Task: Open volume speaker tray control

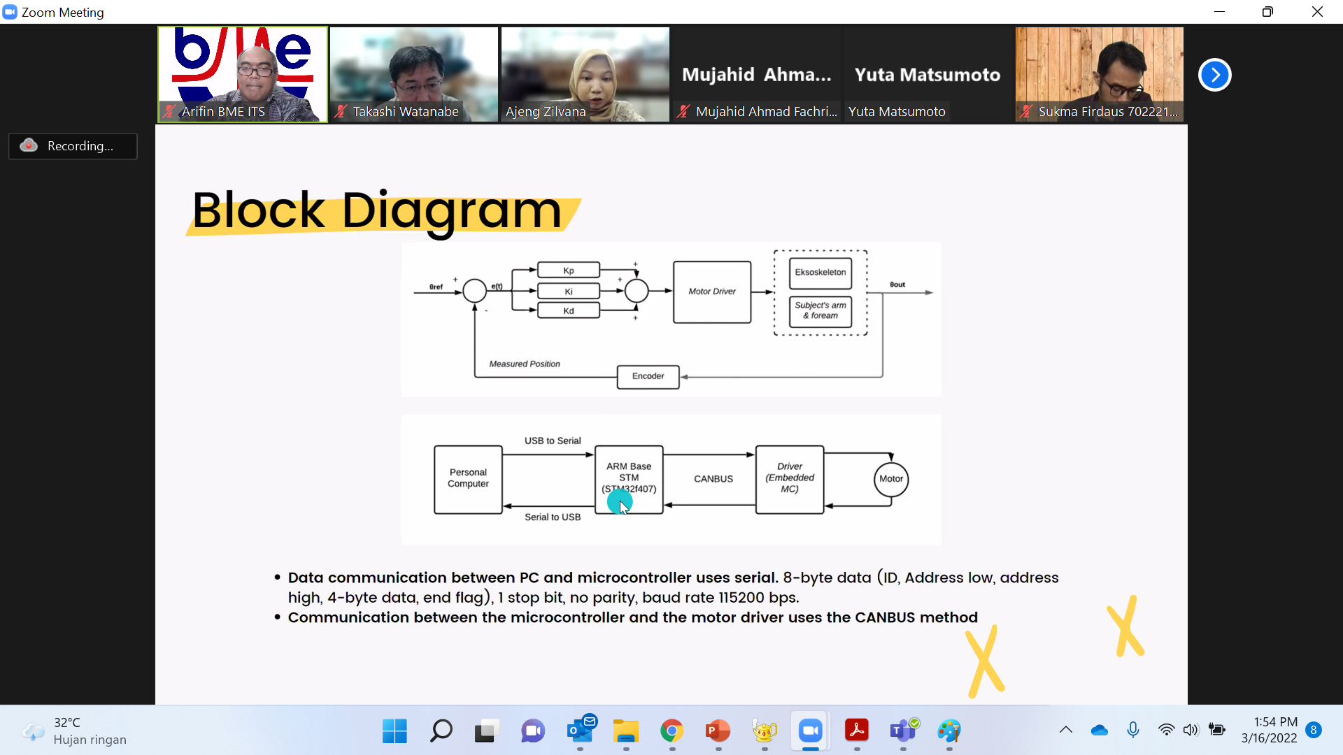Action: (1191, 730)
